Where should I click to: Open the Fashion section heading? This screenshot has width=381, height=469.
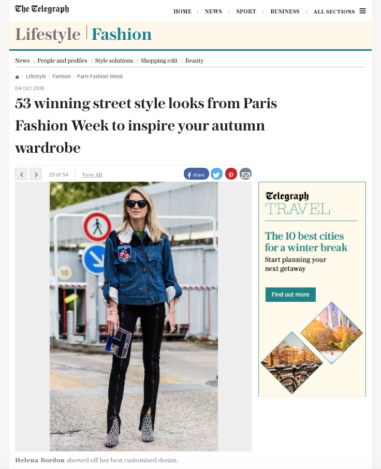(122, 34)
